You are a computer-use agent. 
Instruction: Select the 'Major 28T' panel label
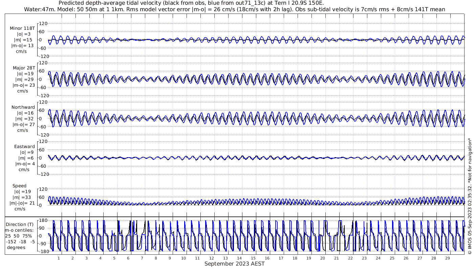(24, 68)
